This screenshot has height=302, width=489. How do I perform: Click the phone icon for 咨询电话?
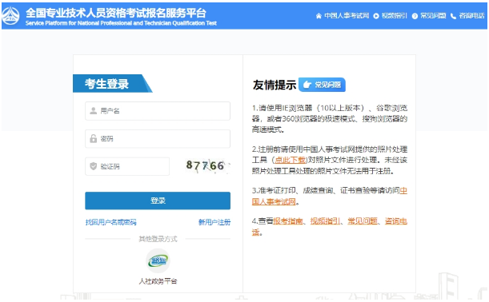pos(453,16)
